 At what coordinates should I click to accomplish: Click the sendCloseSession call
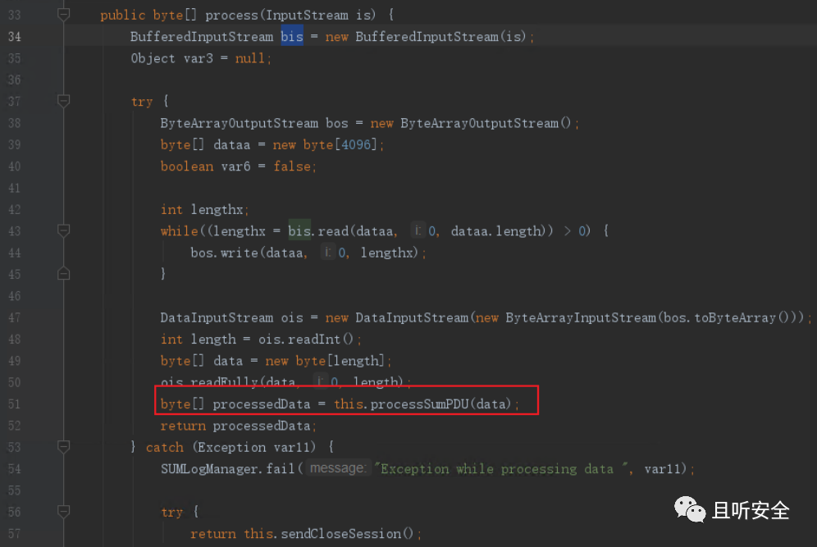tap(346, 533)
